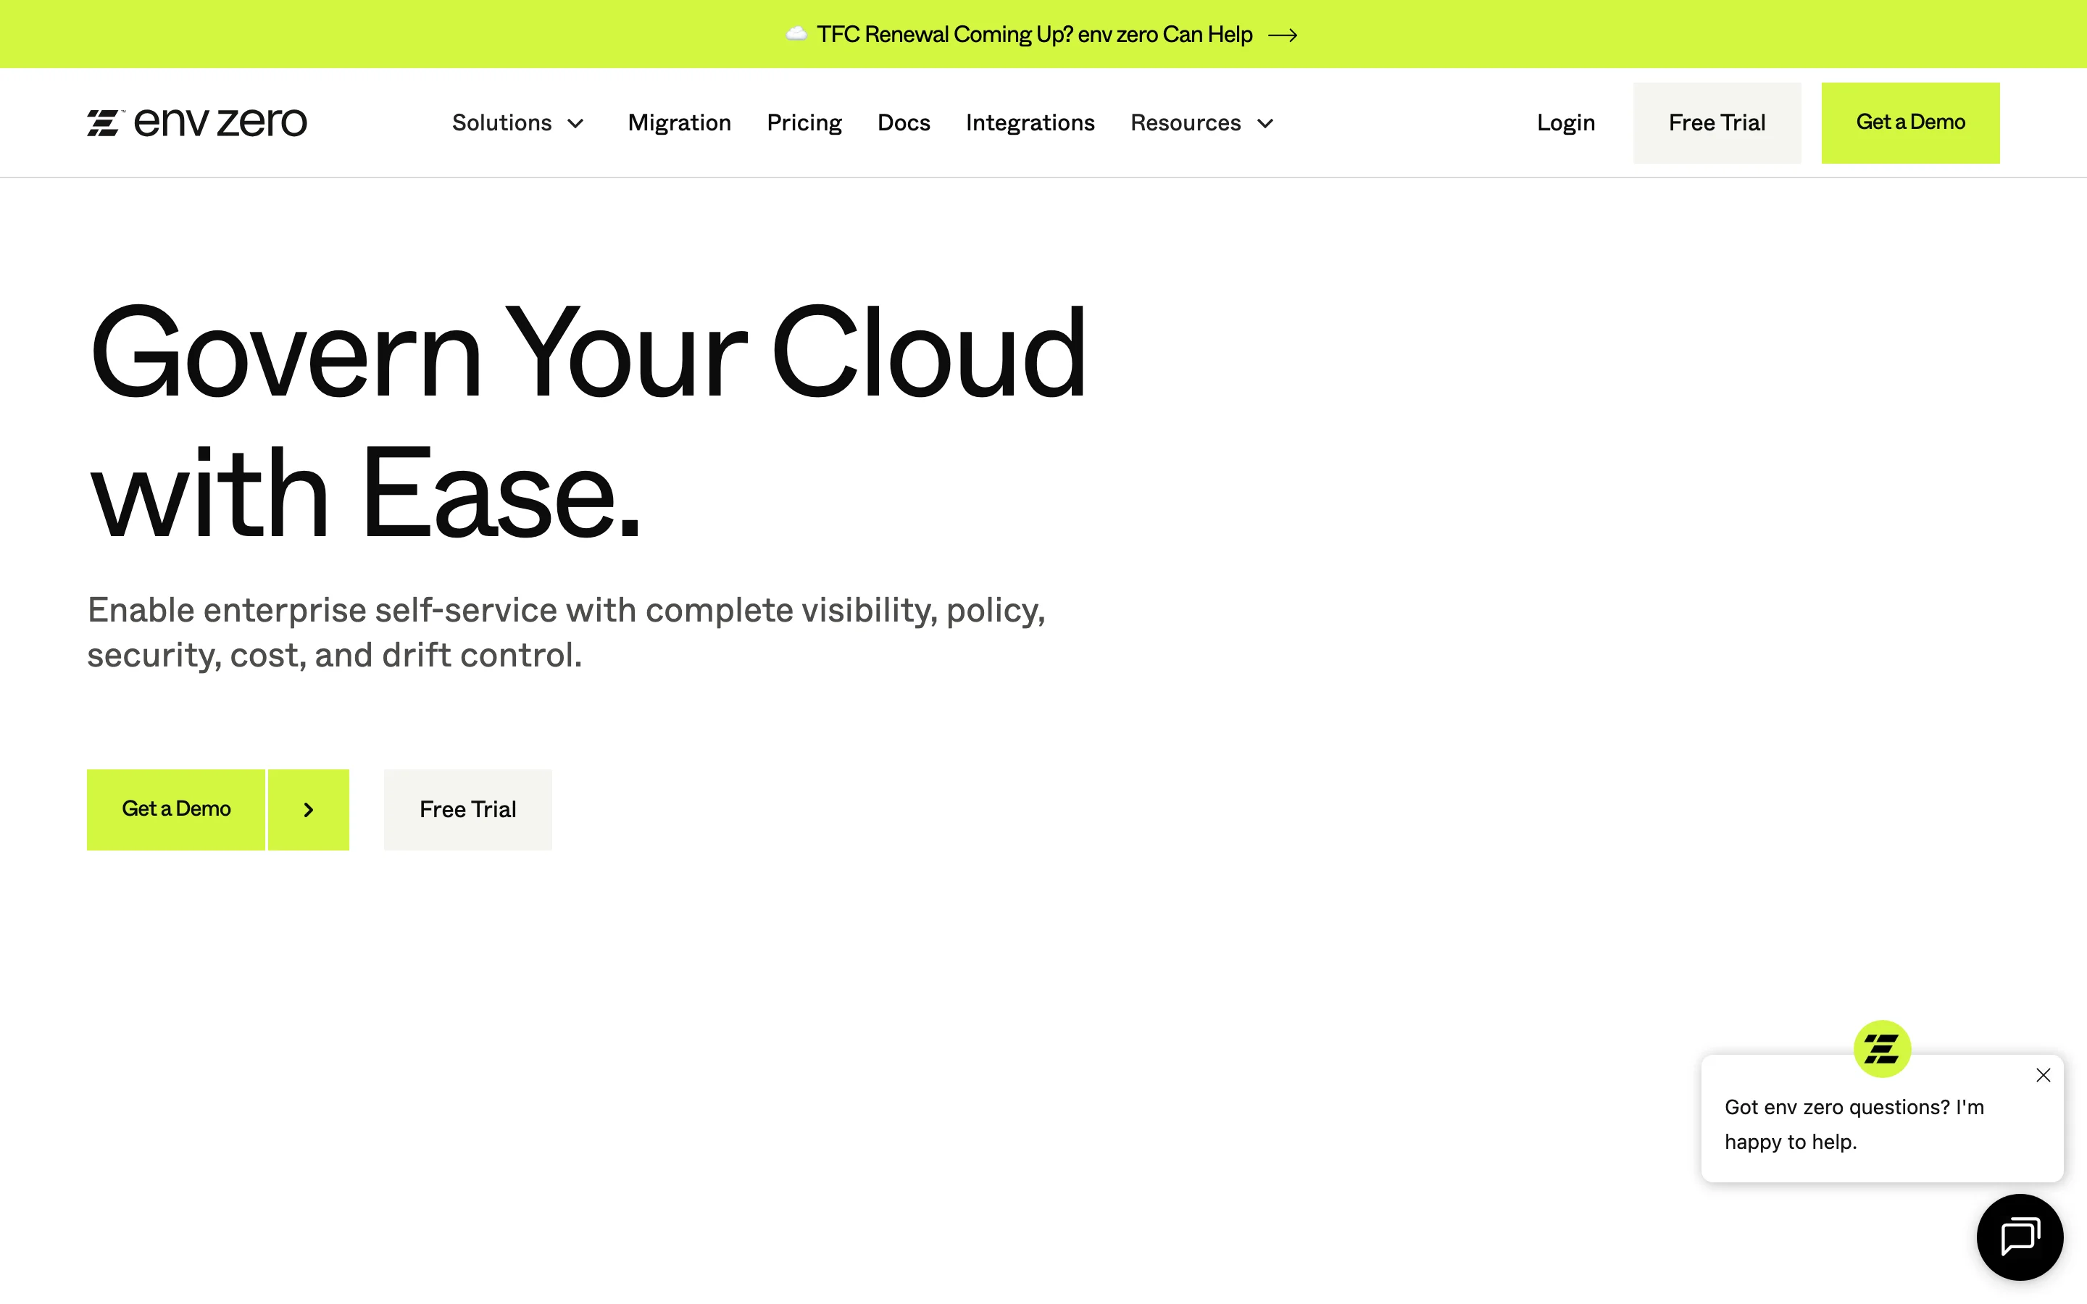Navigate to Integrations

tap(1030, 123)
